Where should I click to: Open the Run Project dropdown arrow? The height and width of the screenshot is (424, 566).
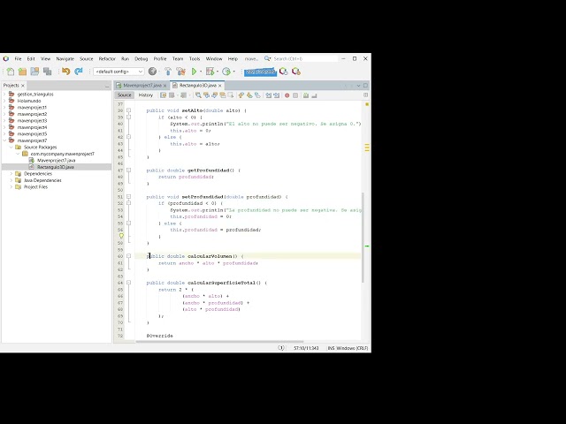tap(201, 72)
